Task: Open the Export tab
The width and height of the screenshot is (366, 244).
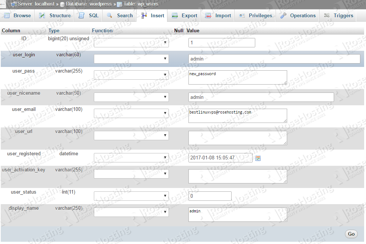Action: pos(184,16)
